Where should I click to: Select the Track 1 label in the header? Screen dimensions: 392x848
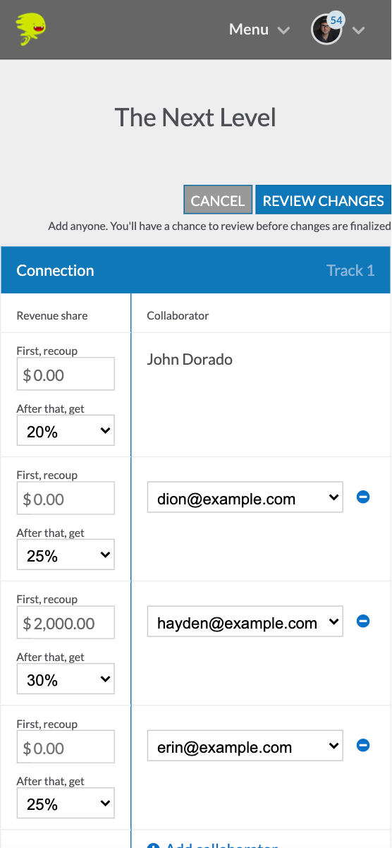coord(350,270)
